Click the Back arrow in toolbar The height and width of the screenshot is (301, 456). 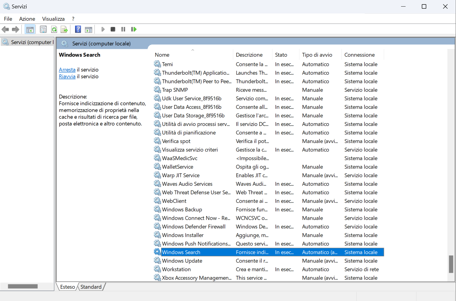[x=5, y=29]
